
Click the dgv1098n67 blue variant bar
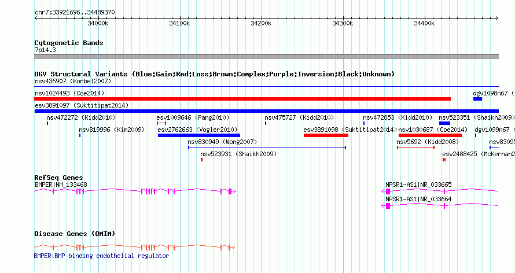tap(477, 99)
